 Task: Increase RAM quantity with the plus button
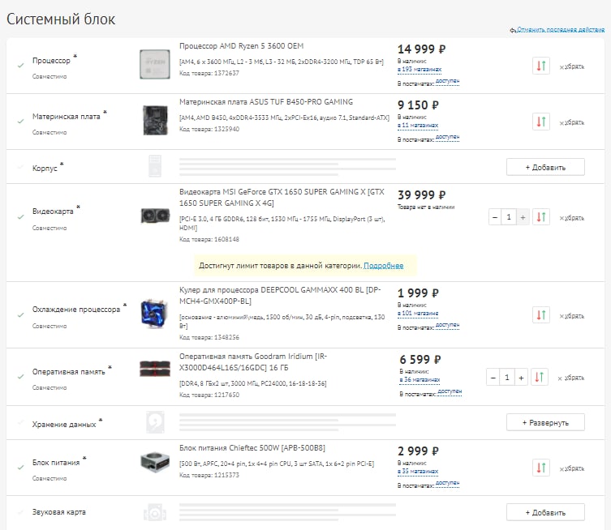pos(521,377)
